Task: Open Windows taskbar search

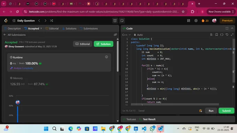Action: [x=54, y=128]
